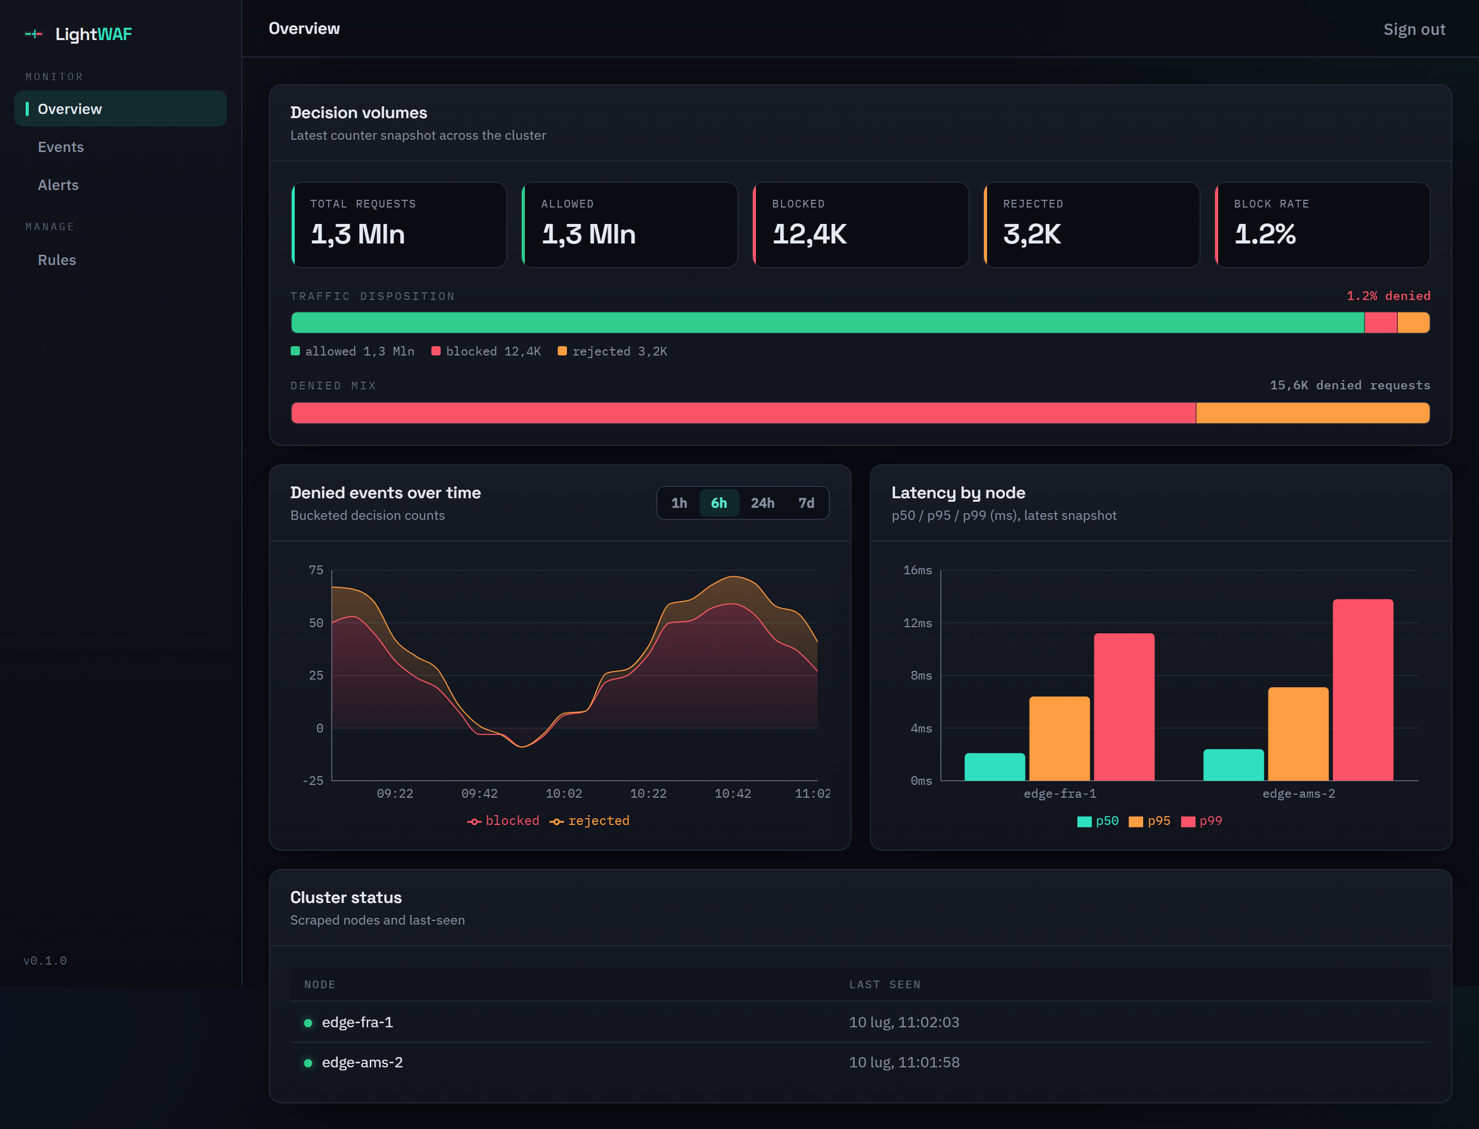Image resolution: width=1479 pixels, height=1129 pixels.
Task: Click edge-ams-2 node name in table
Action: click(x=362, y=1062)
